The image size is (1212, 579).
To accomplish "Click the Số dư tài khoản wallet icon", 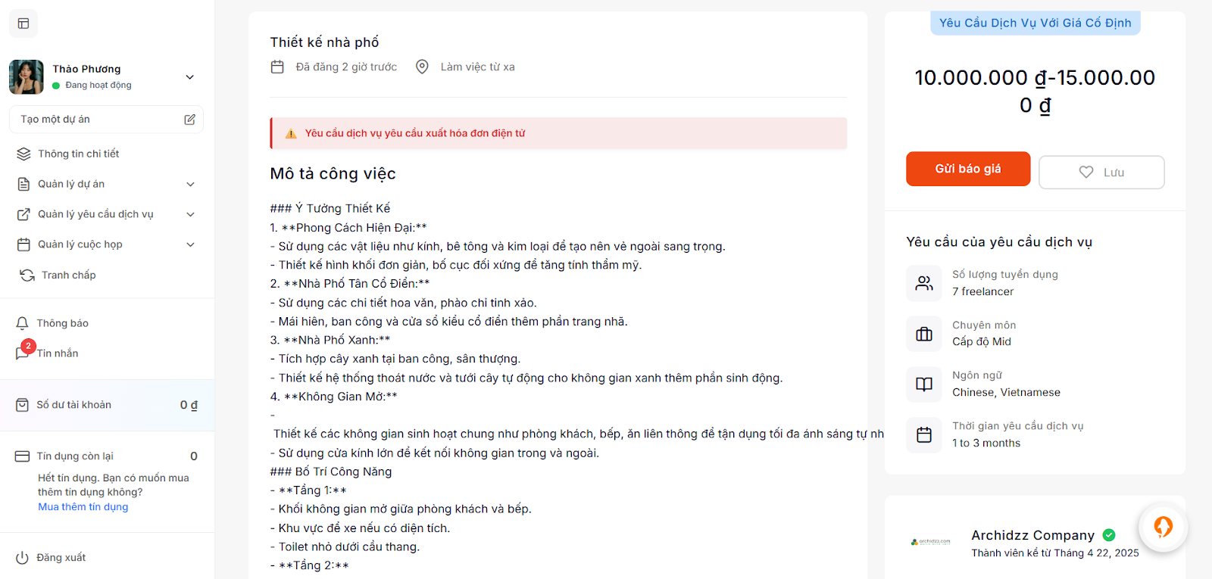I will (x=23, y=405).
